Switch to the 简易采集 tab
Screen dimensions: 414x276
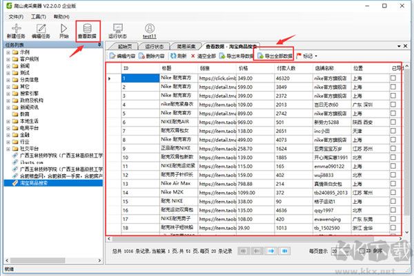pyautogui.click(x=186, y=46)
